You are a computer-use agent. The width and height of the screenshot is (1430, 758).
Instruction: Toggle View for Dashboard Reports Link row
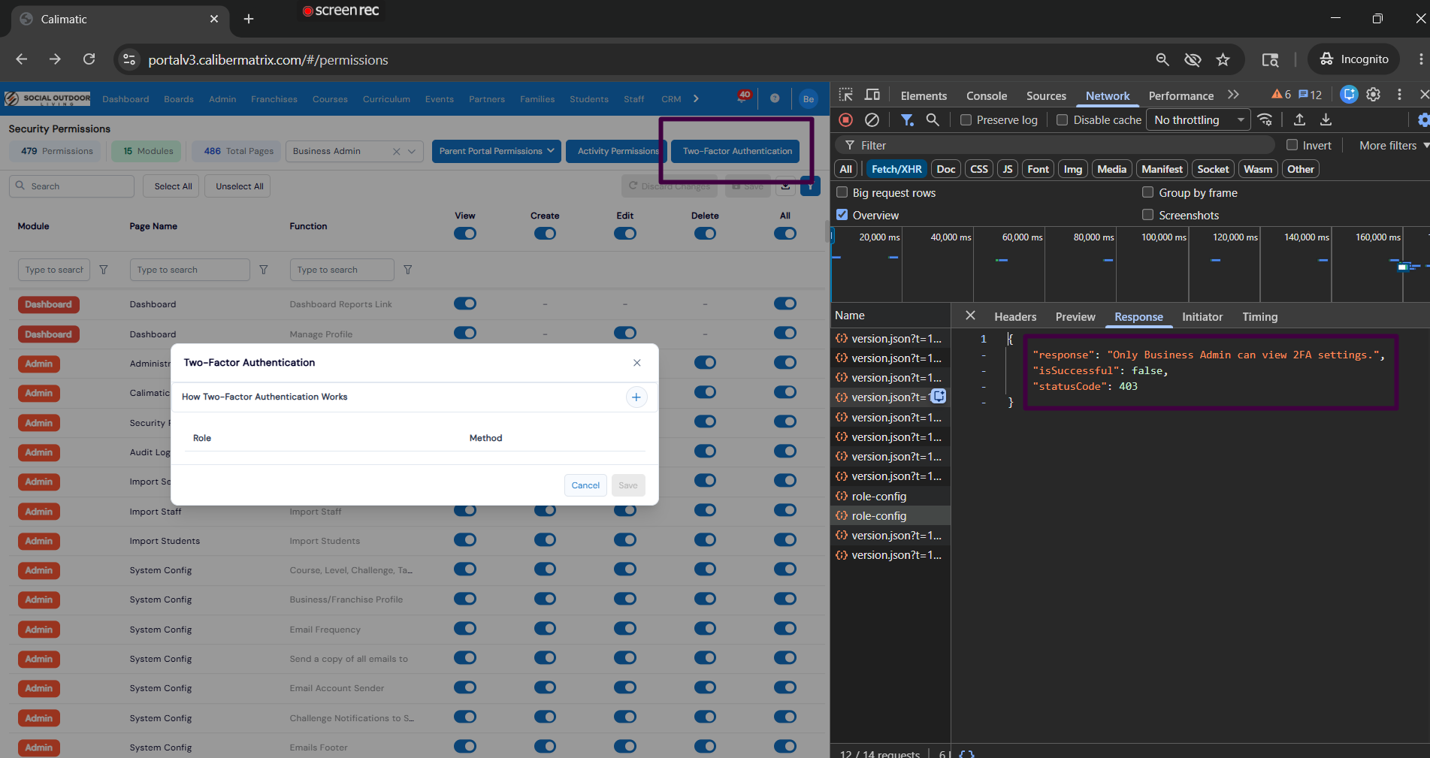pyautogui.click(x=465, y=304)
